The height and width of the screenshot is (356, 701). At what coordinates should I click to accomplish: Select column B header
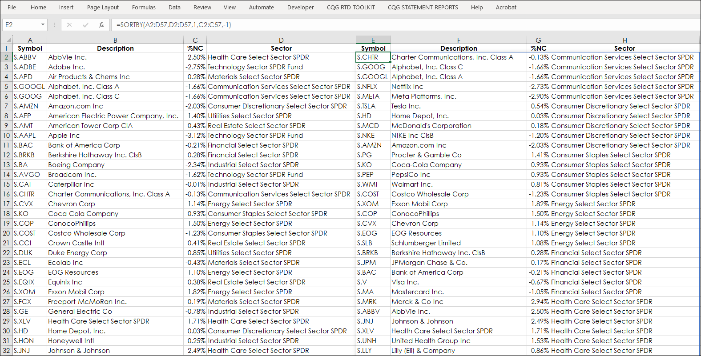click(115, 40)
